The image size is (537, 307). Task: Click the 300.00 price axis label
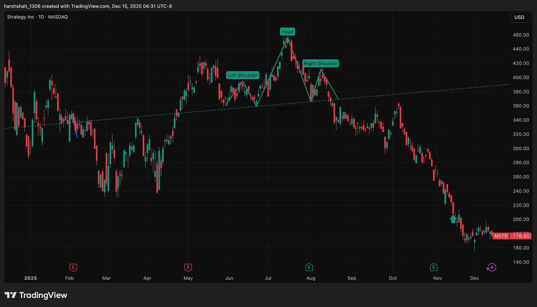click(521, 149)
